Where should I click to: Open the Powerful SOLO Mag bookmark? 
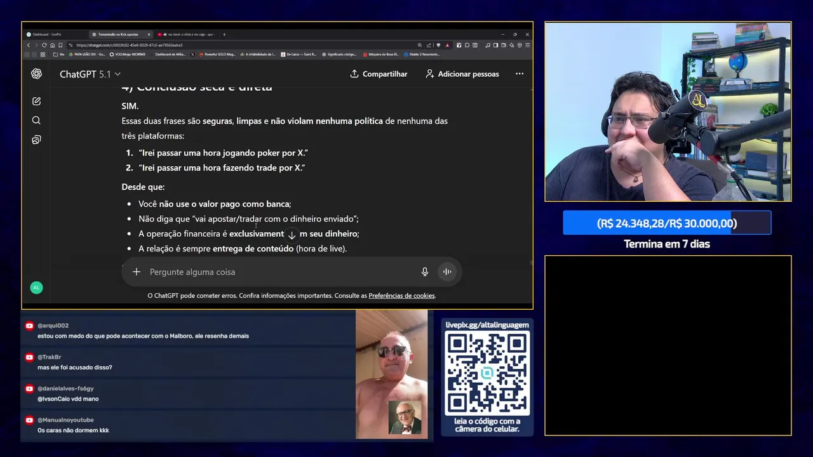pyautogui.click(x=217, y=55)
